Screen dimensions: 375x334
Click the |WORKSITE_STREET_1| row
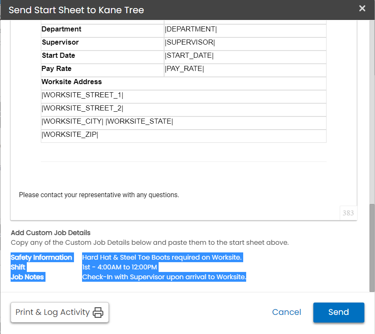click(82, 95)
